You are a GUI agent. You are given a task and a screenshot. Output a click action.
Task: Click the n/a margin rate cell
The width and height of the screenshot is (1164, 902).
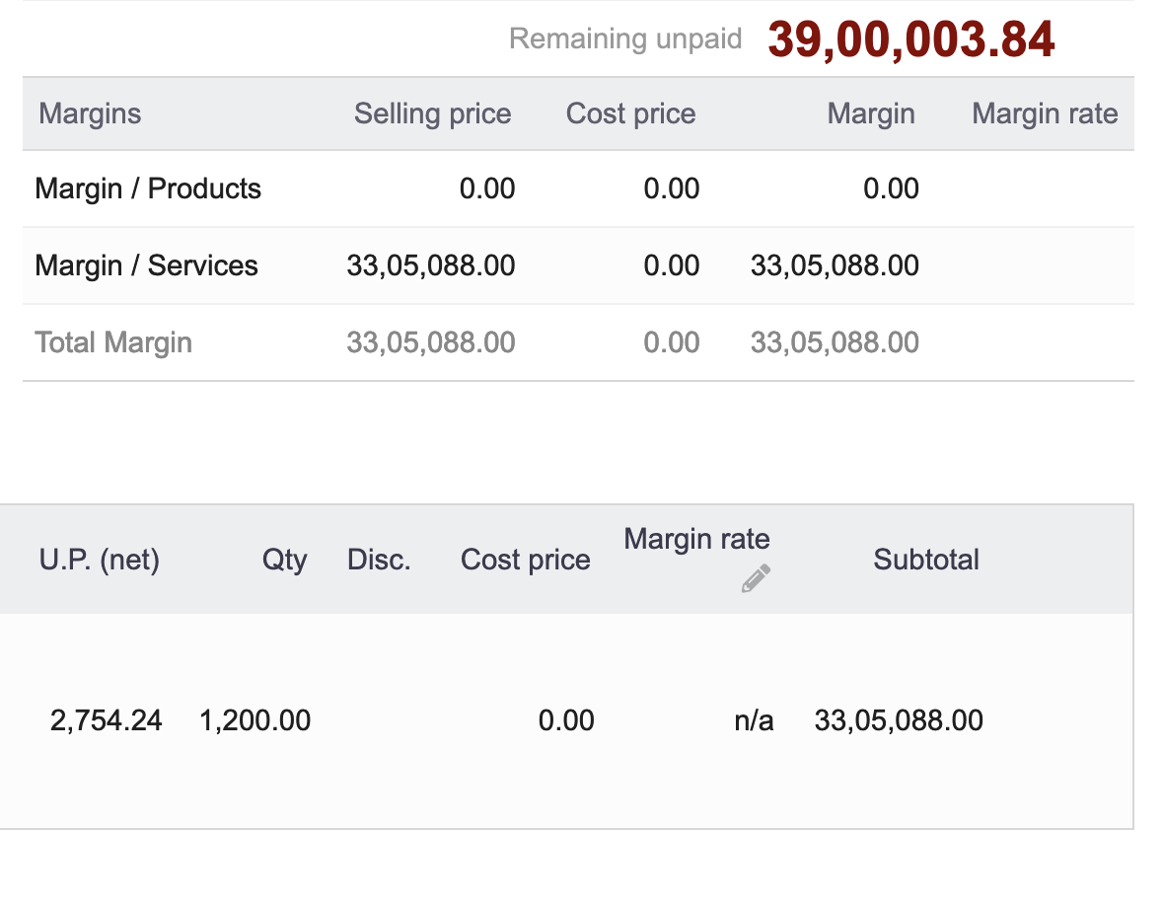[754, 720]
